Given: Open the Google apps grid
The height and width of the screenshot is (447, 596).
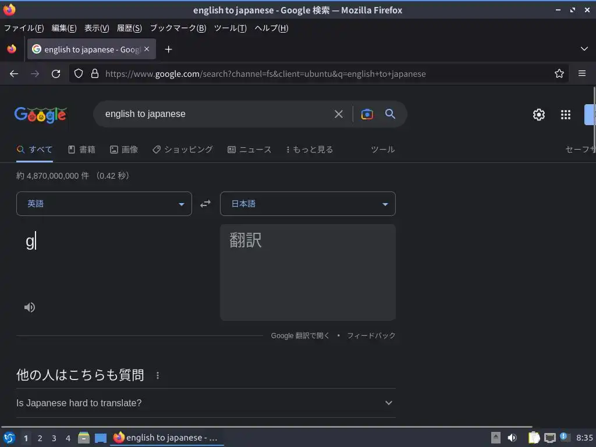Looking at the screenshot, I should pyautogui.click(x=566, y=115).
